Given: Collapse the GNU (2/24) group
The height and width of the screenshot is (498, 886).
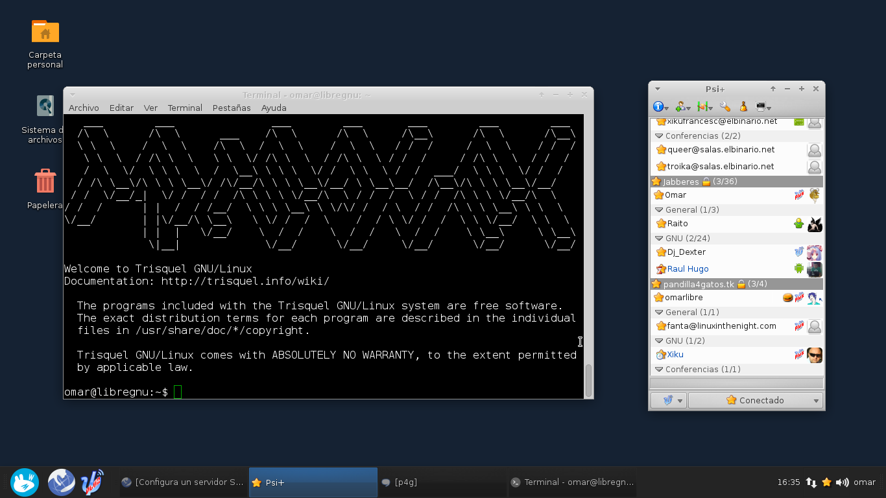Looking at the screenshot, I should (659, 239).
